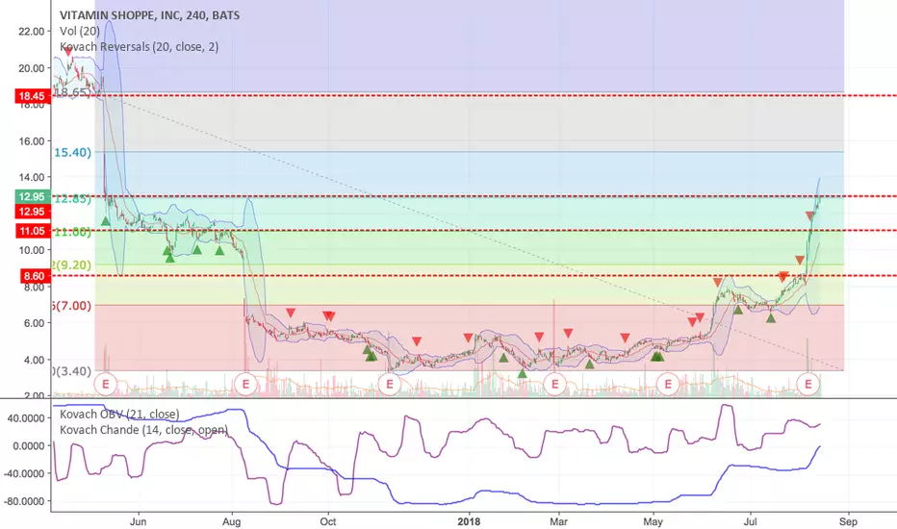Click the red reversal arrow above the 20.00 candles
Viewport: 897px width, 529px height.
[69, 52]
